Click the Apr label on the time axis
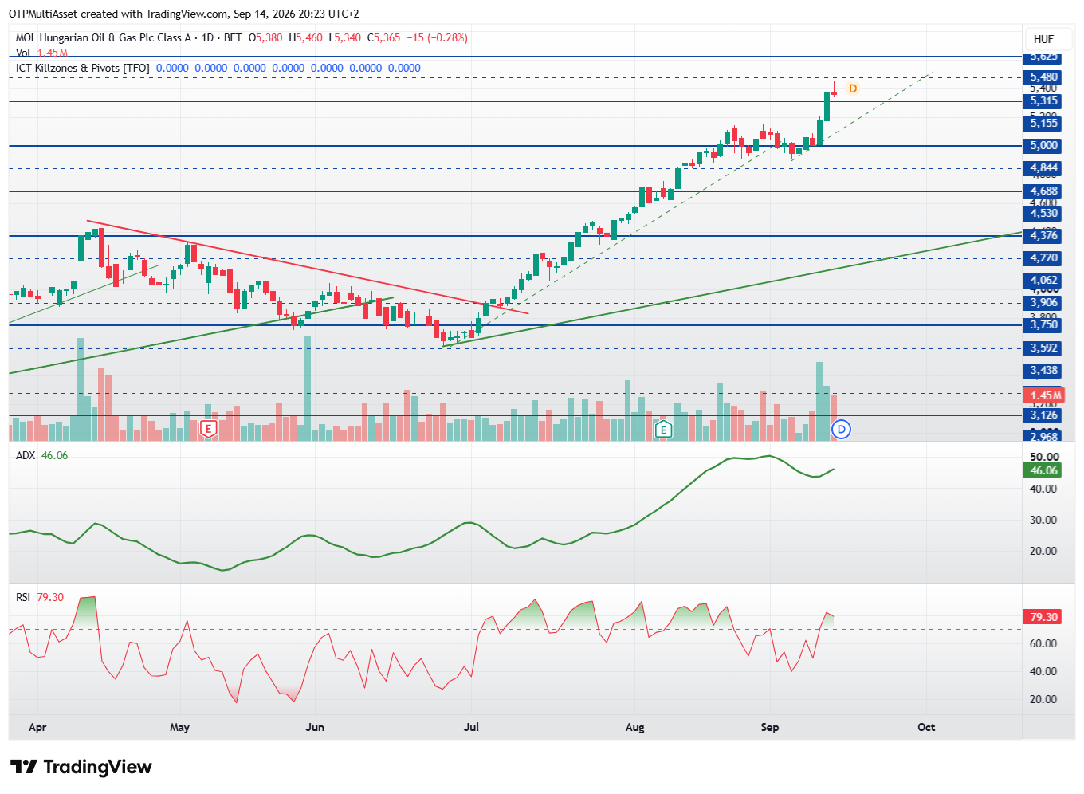Screen dimensions: 1084x794 (x=37, y=727)
